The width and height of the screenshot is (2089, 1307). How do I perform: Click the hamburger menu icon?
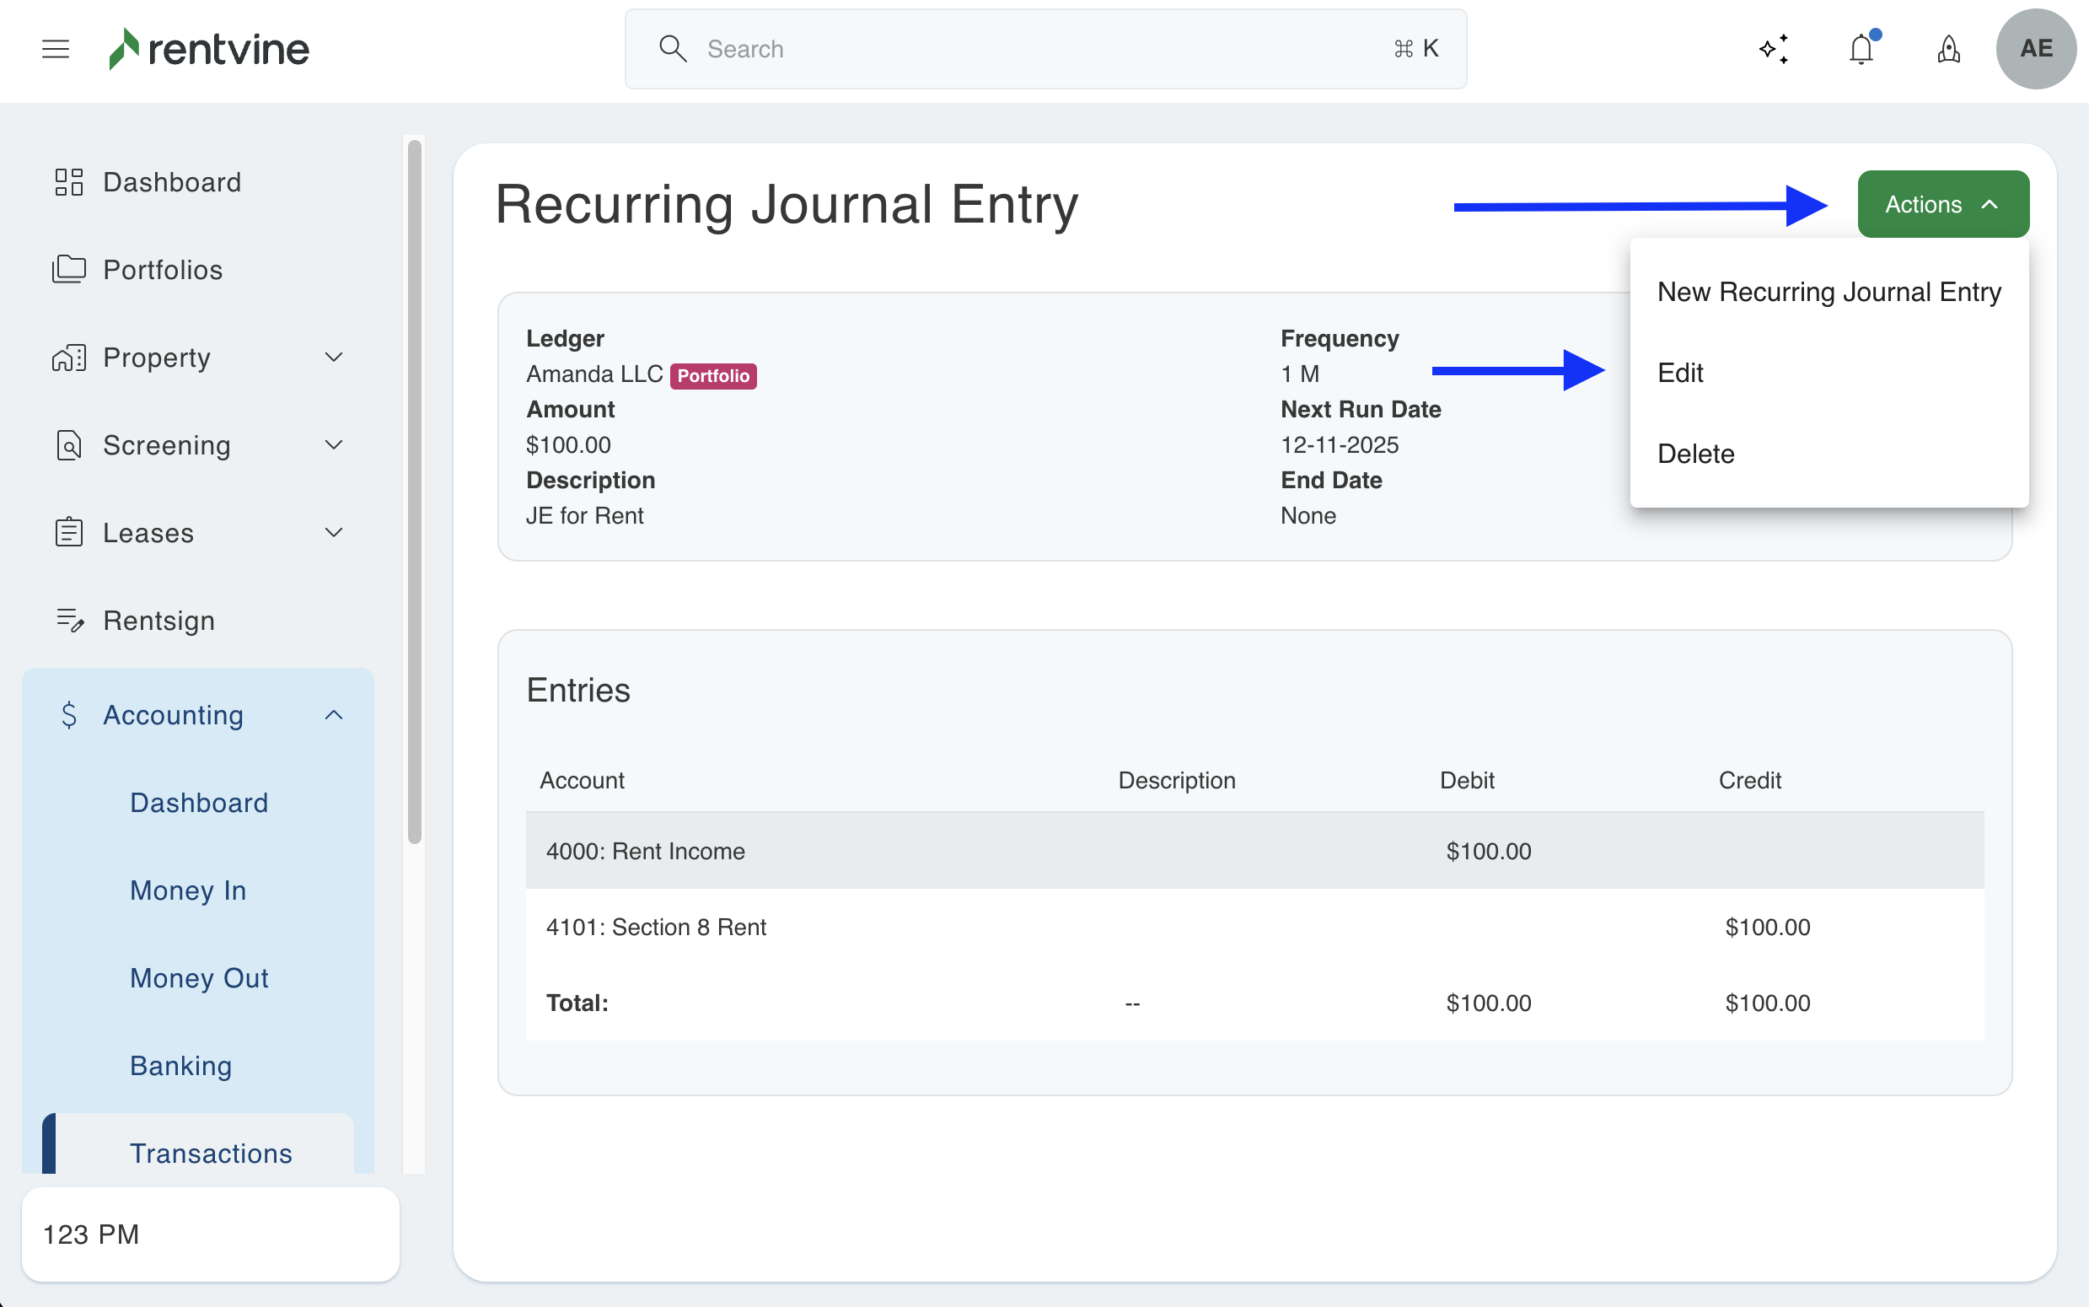56,49
